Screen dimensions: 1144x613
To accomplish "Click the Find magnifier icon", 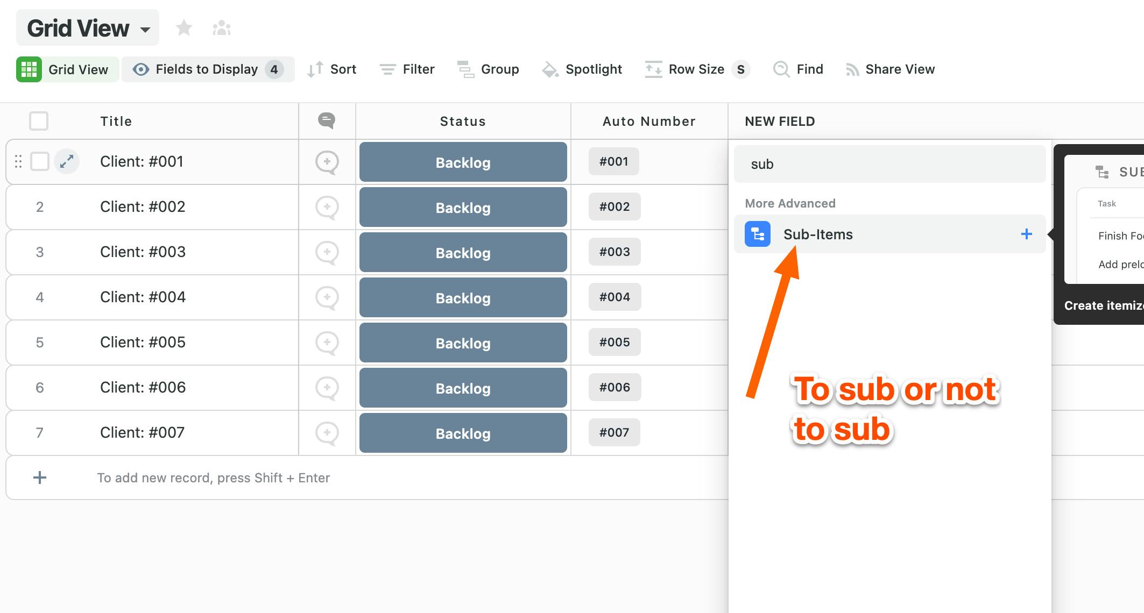I will [x=781, y=69].
